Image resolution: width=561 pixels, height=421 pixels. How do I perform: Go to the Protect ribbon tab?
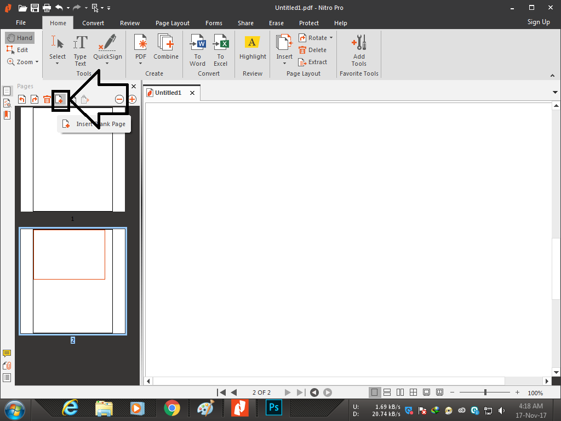click(x=309, y=23)
